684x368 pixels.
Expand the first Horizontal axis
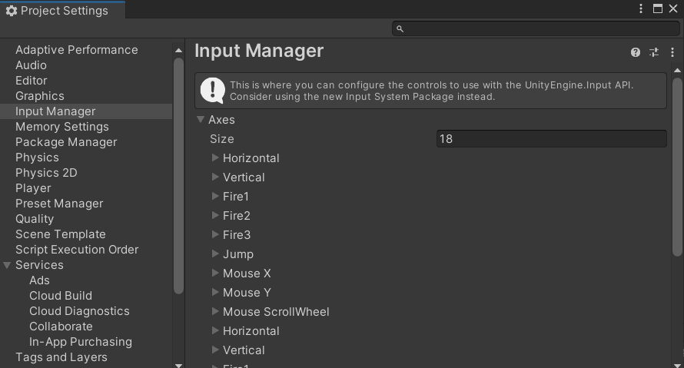coord(215,157)
